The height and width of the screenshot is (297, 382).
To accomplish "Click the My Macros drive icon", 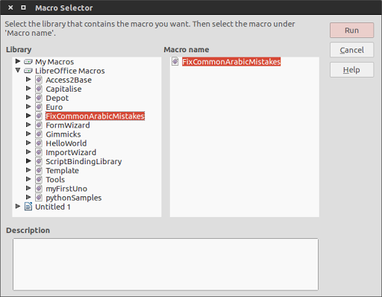I will pyautogui.click(x=28, y=61).
